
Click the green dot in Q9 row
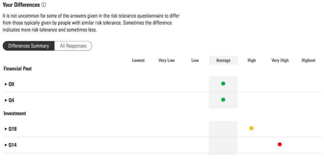pos(223,84)
